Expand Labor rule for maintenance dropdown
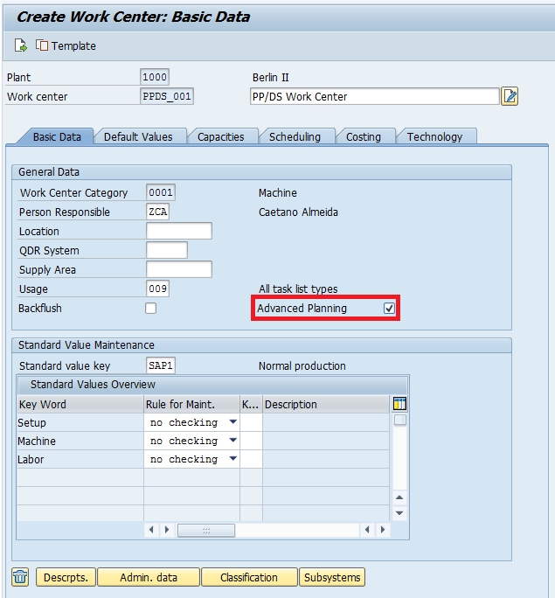This screenshot has height=598, width=555. click(232, 459)
